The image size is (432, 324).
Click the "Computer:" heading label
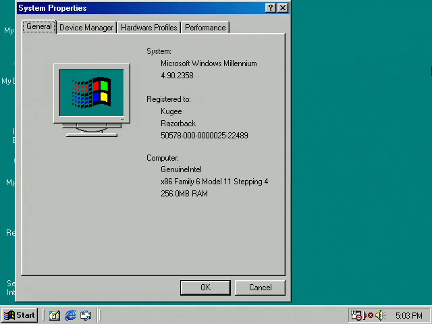pyautogui.click(x=162, y=158)
